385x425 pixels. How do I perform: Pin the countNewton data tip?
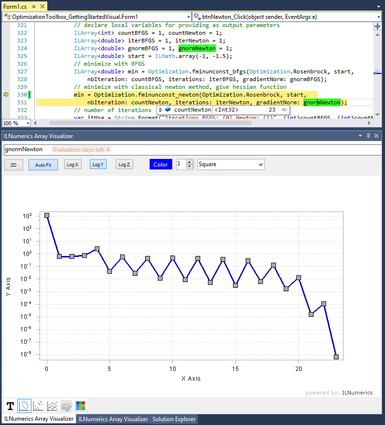pyautogui.click(x=284, y=110)
